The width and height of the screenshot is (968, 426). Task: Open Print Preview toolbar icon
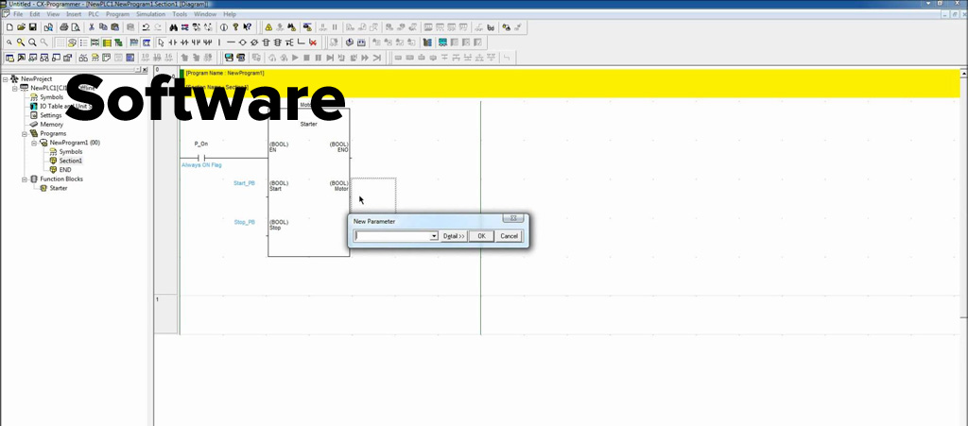coord(76,27)
